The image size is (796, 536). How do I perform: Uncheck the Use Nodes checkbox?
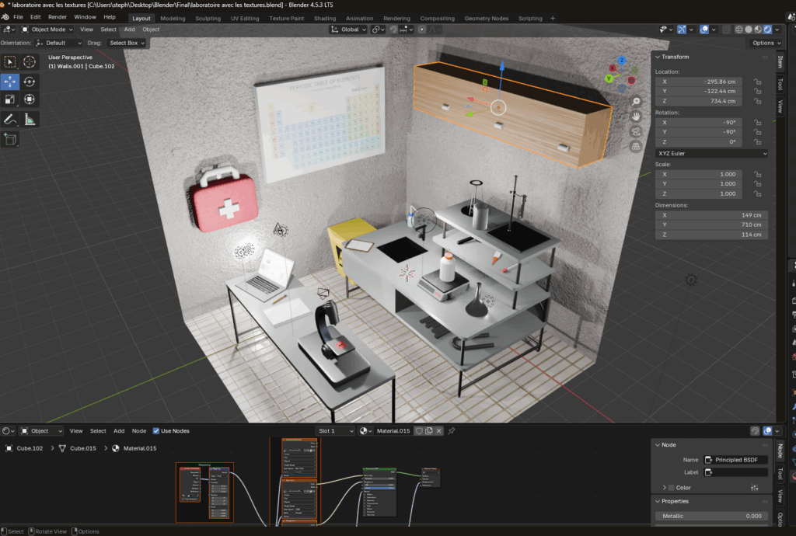[156, 430]
